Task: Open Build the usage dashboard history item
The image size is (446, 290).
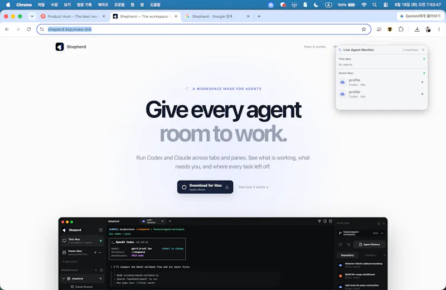Action: click(361, 276)
